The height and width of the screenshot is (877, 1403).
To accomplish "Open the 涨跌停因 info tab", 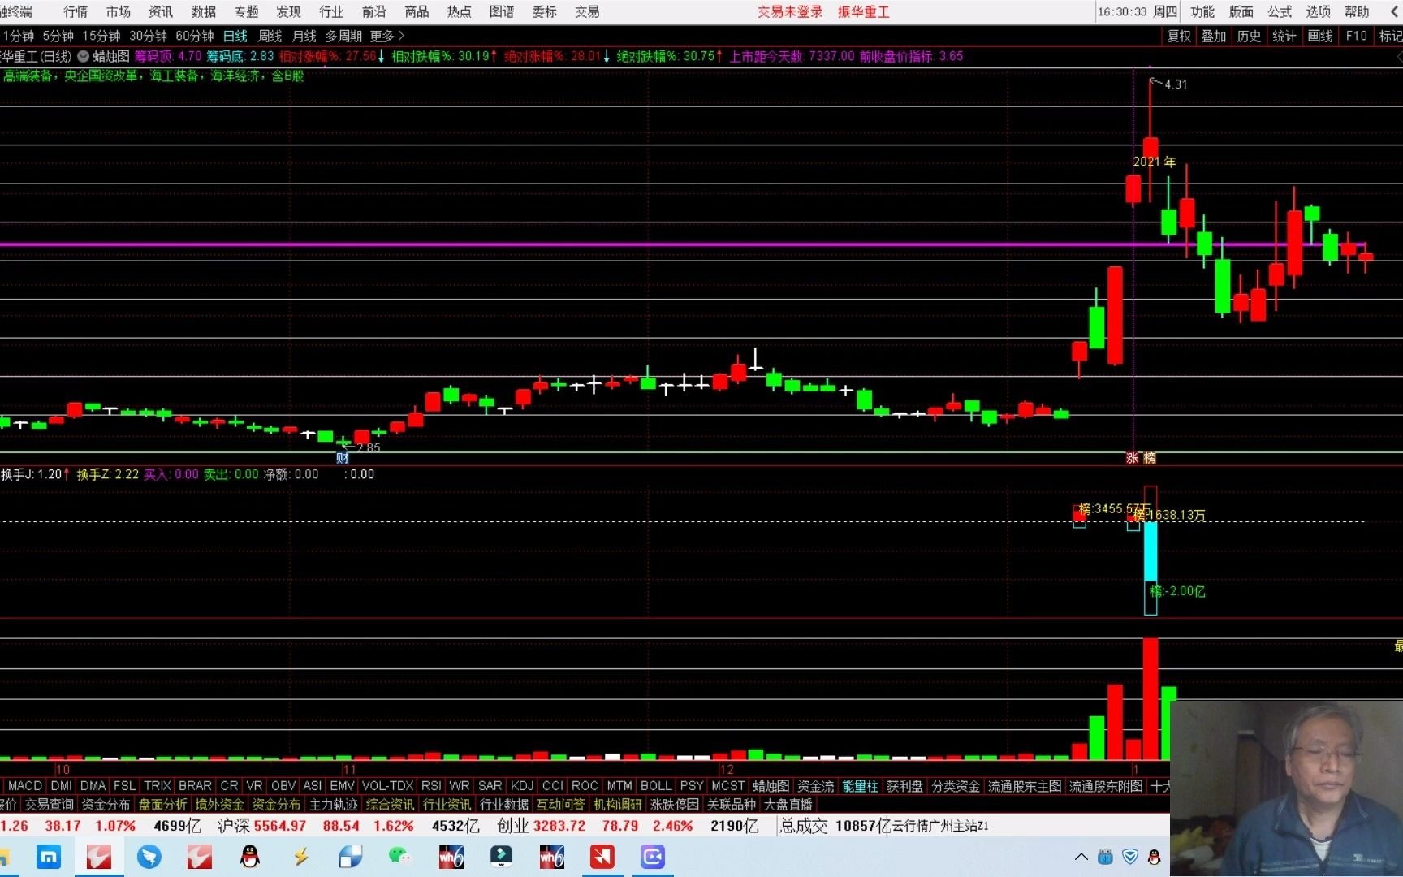I will click(674, 805).
